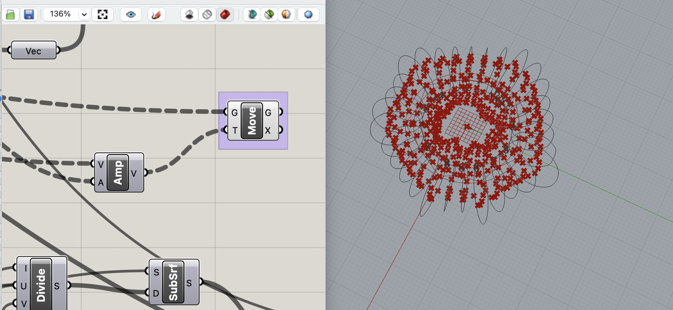
Task: Select the Move component
Action: click(x=252, y=120)
